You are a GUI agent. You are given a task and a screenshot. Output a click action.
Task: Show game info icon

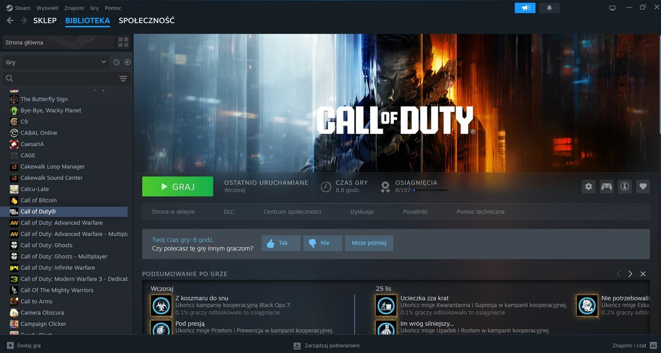coord(625,186)
